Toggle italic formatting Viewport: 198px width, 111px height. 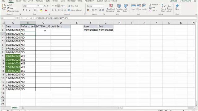tap(27, 10)
